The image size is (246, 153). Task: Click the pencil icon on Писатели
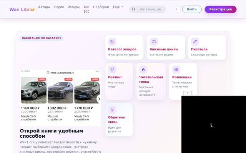tap(195, 42)
